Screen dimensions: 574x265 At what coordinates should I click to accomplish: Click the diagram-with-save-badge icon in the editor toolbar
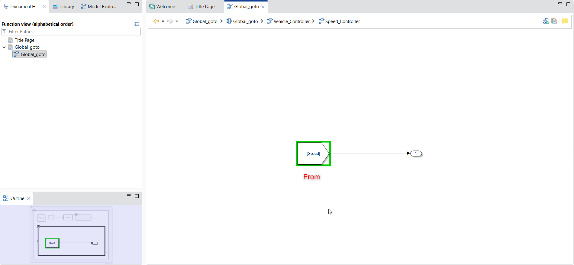pyautogui.click(x=546, y=21)
